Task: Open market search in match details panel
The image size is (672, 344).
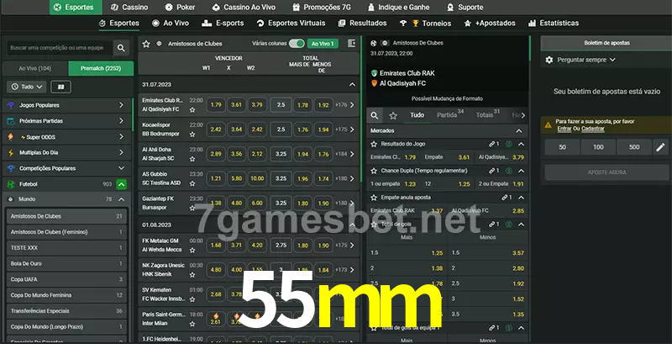Action: pos(375,115)
